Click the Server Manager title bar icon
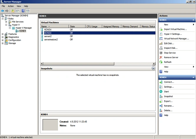196x139 pixels. [2, 2]
